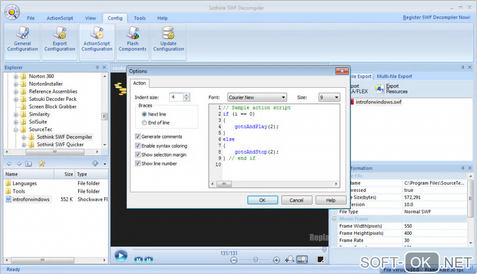Zoom in the preview with plus button
Viewport: 477px width, 274px height.
click(x=276, y=260)
